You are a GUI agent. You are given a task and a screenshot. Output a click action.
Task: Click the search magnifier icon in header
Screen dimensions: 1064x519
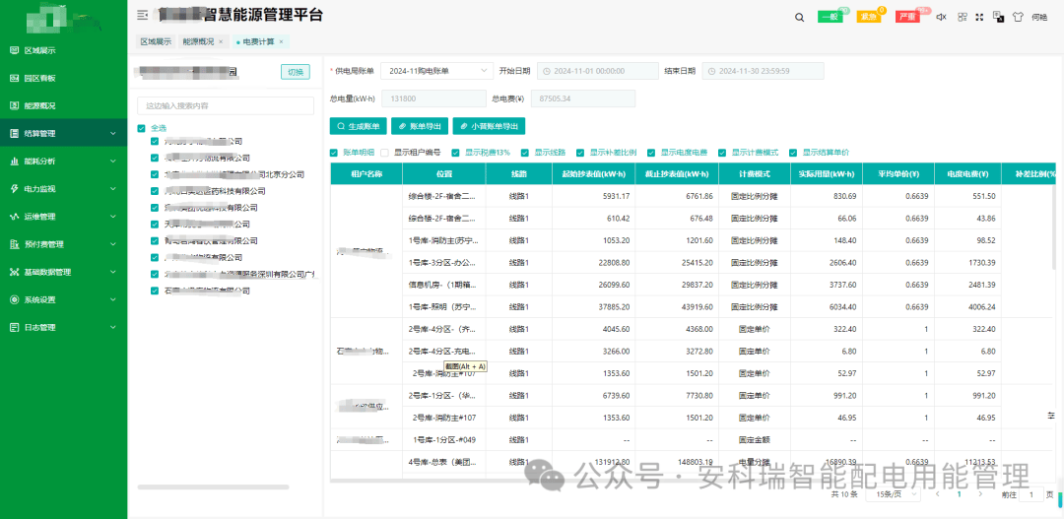point(800,17)
